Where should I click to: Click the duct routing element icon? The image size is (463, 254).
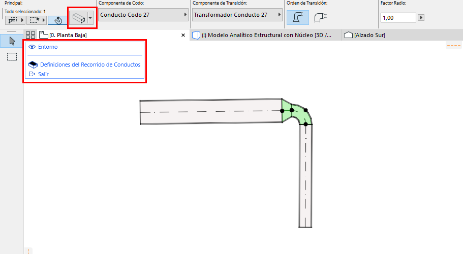(x=79, y=18)
